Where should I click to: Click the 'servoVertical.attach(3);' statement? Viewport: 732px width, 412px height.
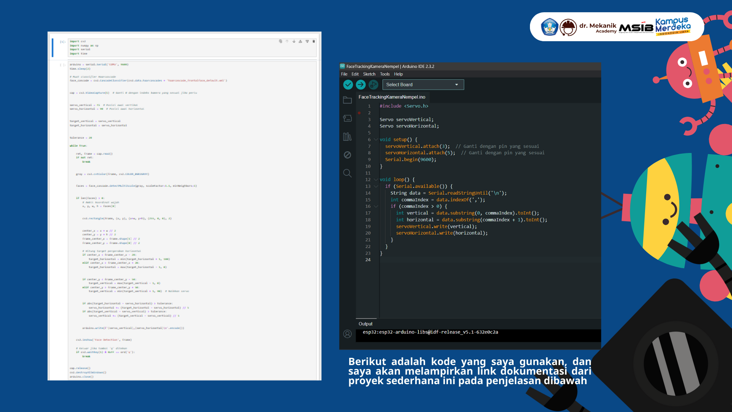pyautogui.click(x=417, y=146)
